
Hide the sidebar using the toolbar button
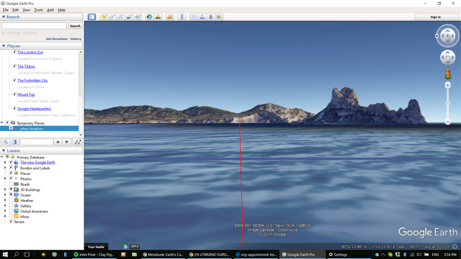[x=92, y=17]
